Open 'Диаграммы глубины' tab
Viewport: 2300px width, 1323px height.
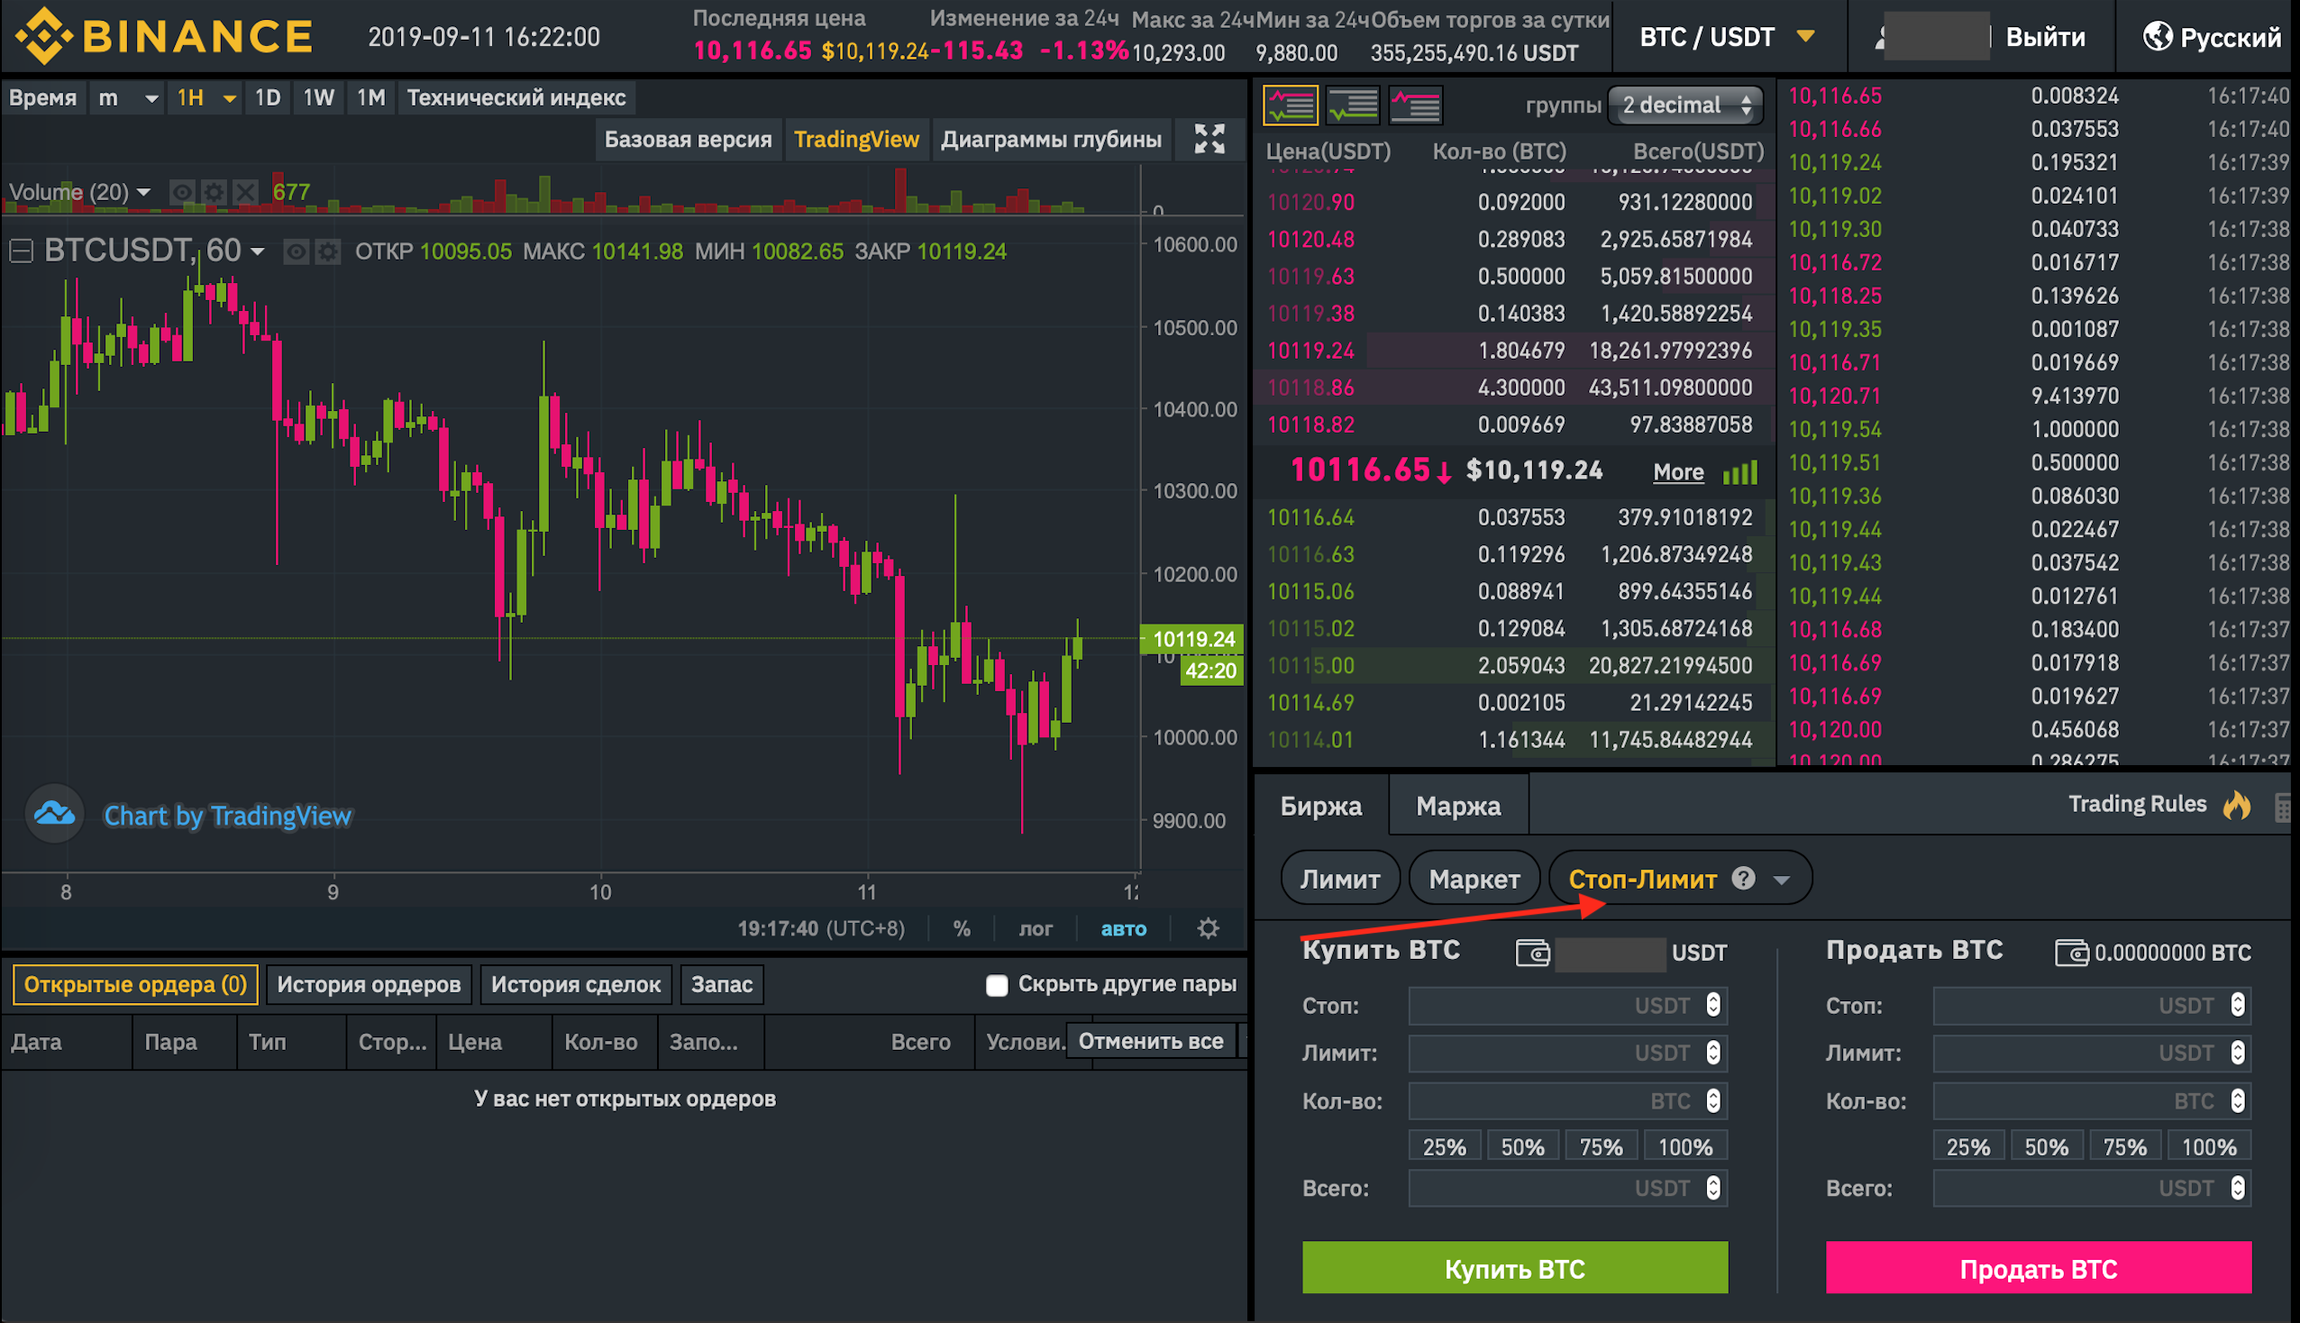1051,139
